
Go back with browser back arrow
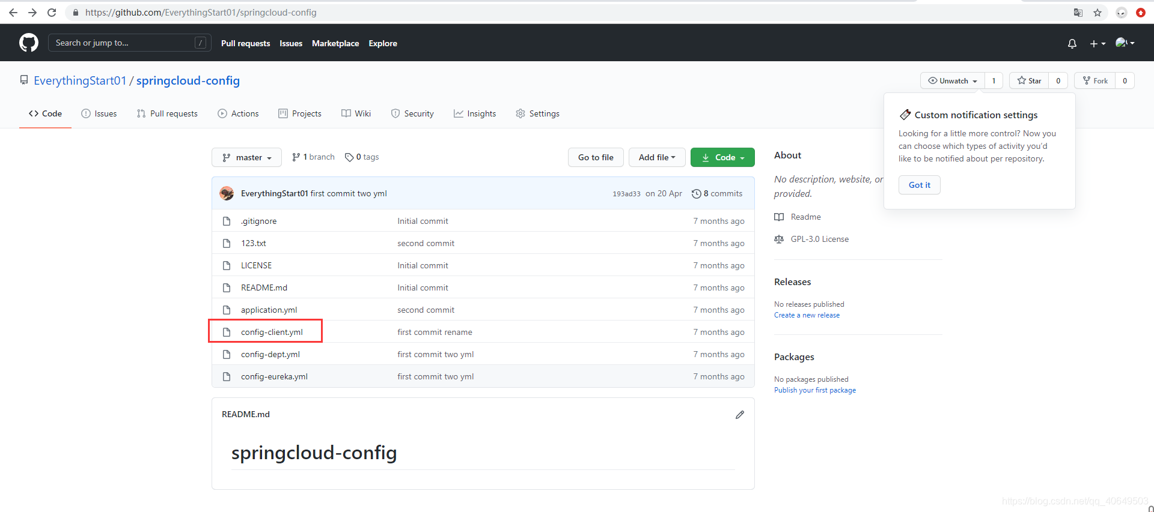13,12
